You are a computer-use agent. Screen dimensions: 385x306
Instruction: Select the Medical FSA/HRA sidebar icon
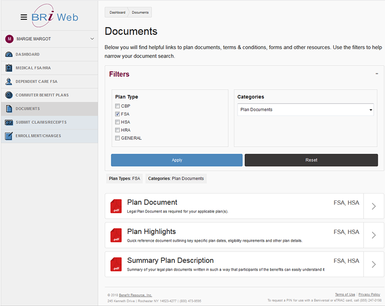(10, 68)
